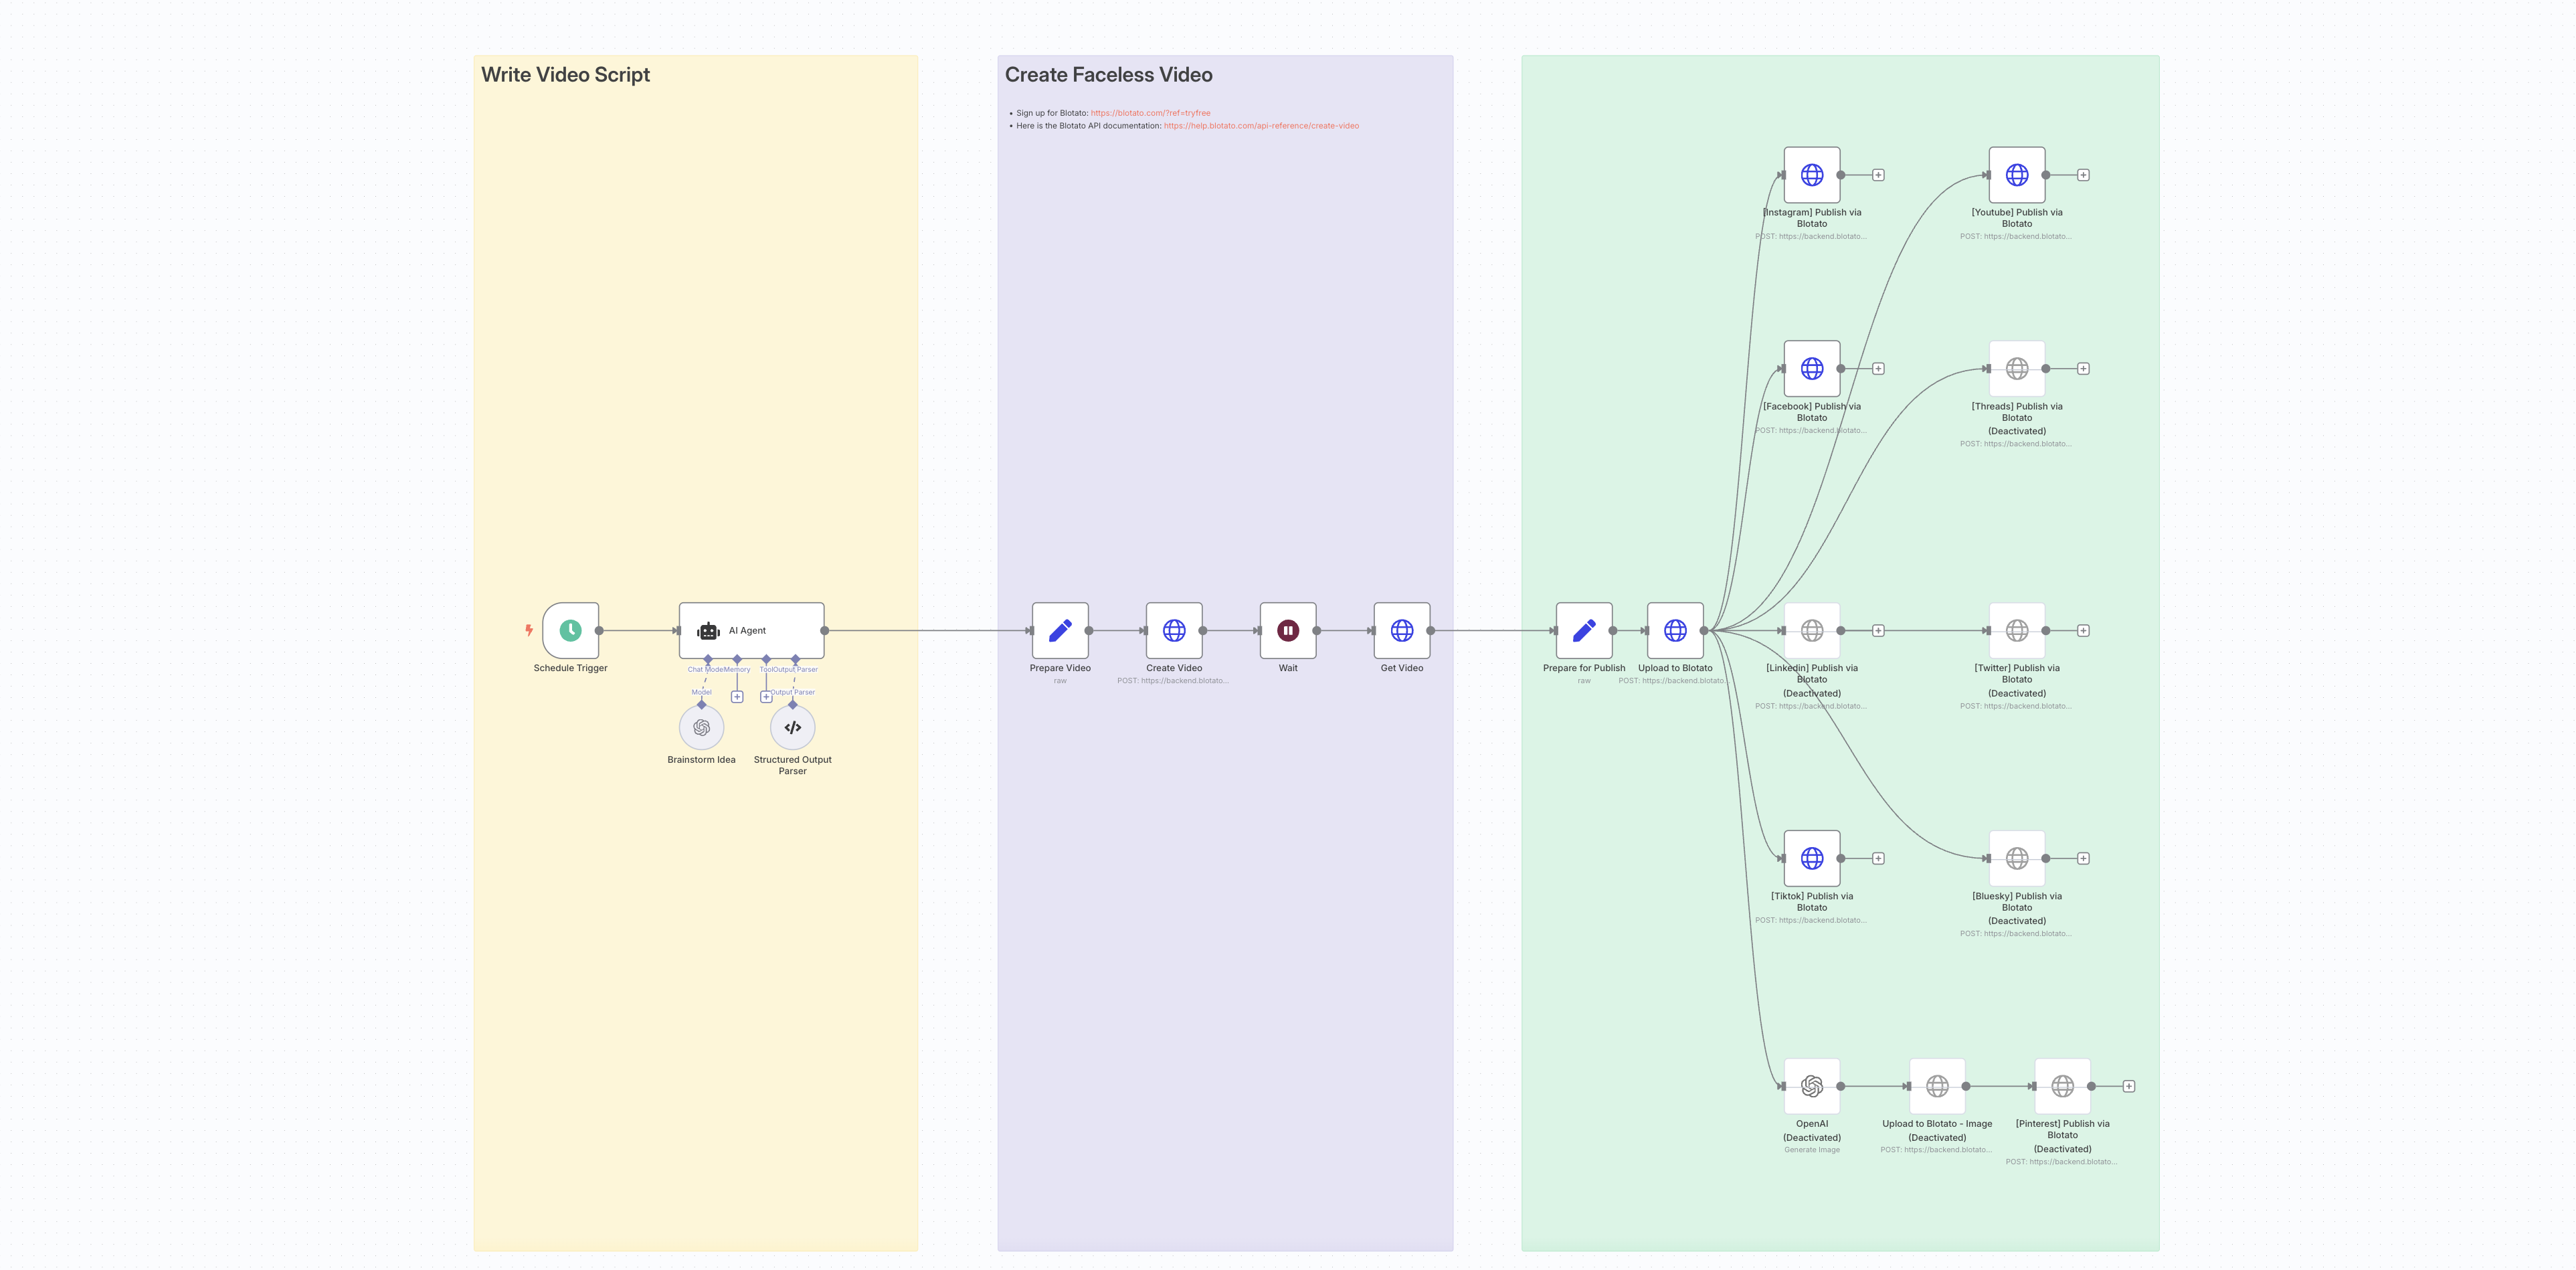Click plus after [Youtube] Publish node
This screenshot has width=2576, height=1270.
pyautogui.click(x=2083, y=175)
